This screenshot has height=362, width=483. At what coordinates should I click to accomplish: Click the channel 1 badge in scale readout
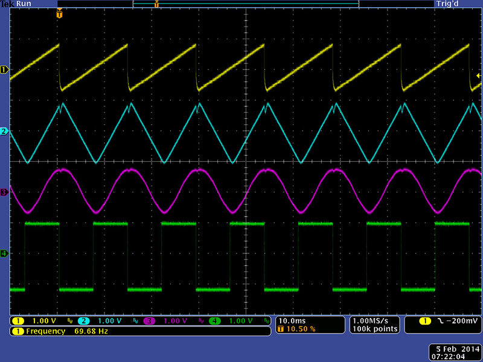pyautogui.click(x=19, y=321)
